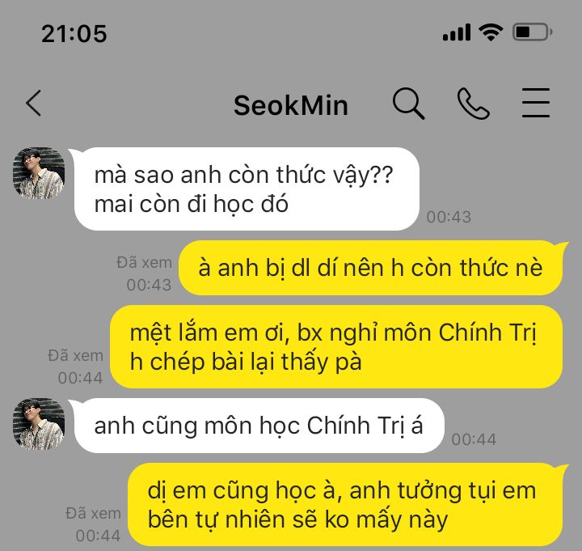Image resolution: width=582 pixels, height=551 pixels.
Task: Select message 'anh cũng môn học Chính Trị á'
Action: 259,426
